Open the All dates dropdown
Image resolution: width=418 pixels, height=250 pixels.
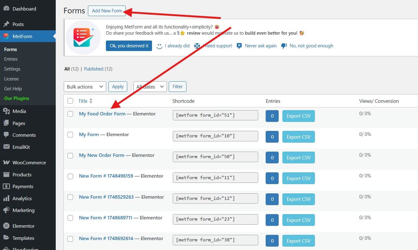pyautogui.click(x=150, y=87)
